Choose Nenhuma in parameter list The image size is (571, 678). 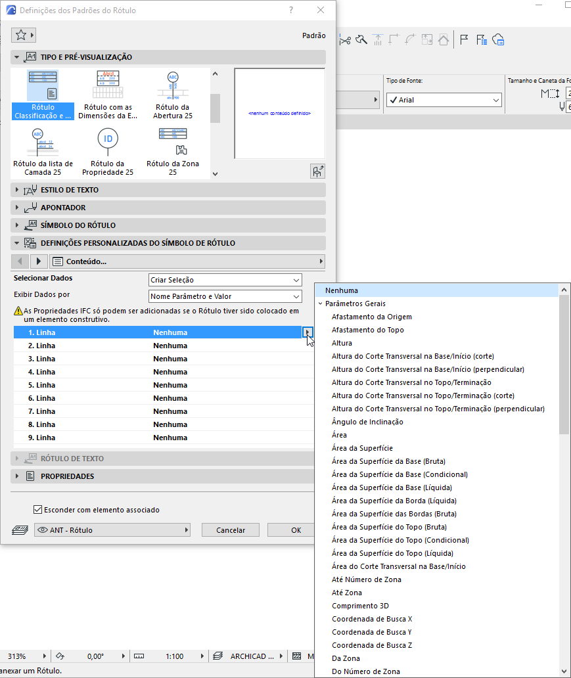click(x=437, y=290)
